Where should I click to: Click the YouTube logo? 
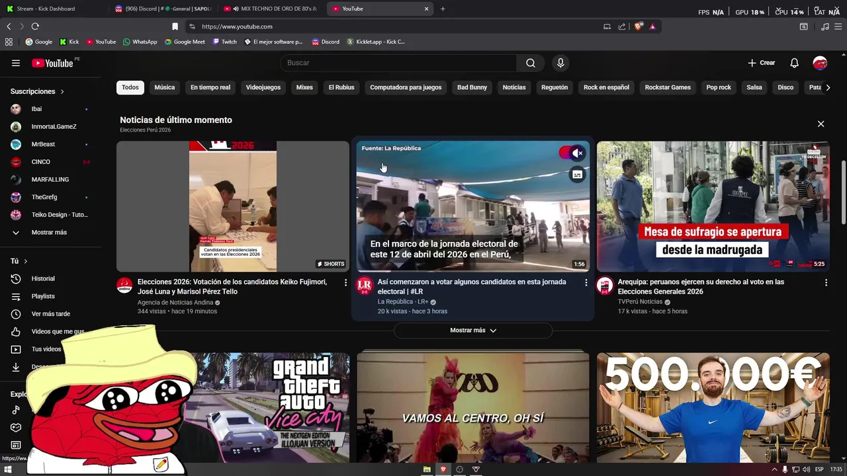coord(52,63)
